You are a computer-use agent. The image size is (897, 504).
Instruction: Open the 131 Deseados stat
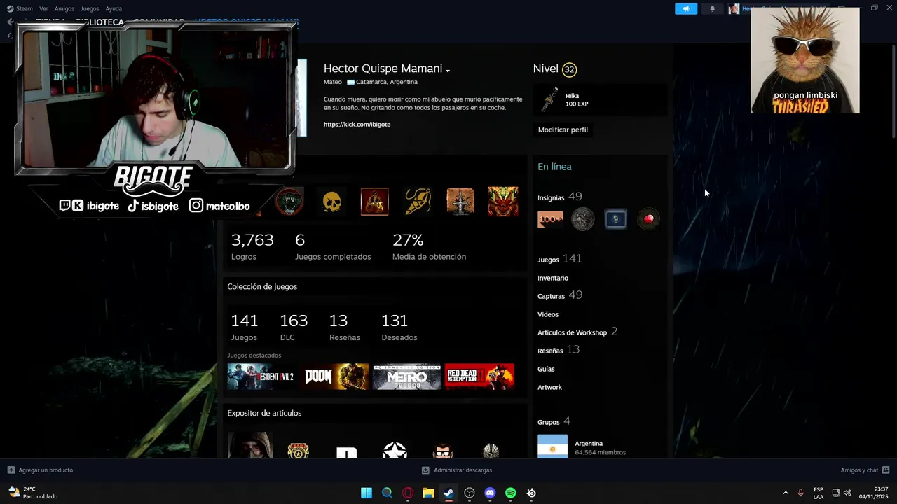click(399, 327)
